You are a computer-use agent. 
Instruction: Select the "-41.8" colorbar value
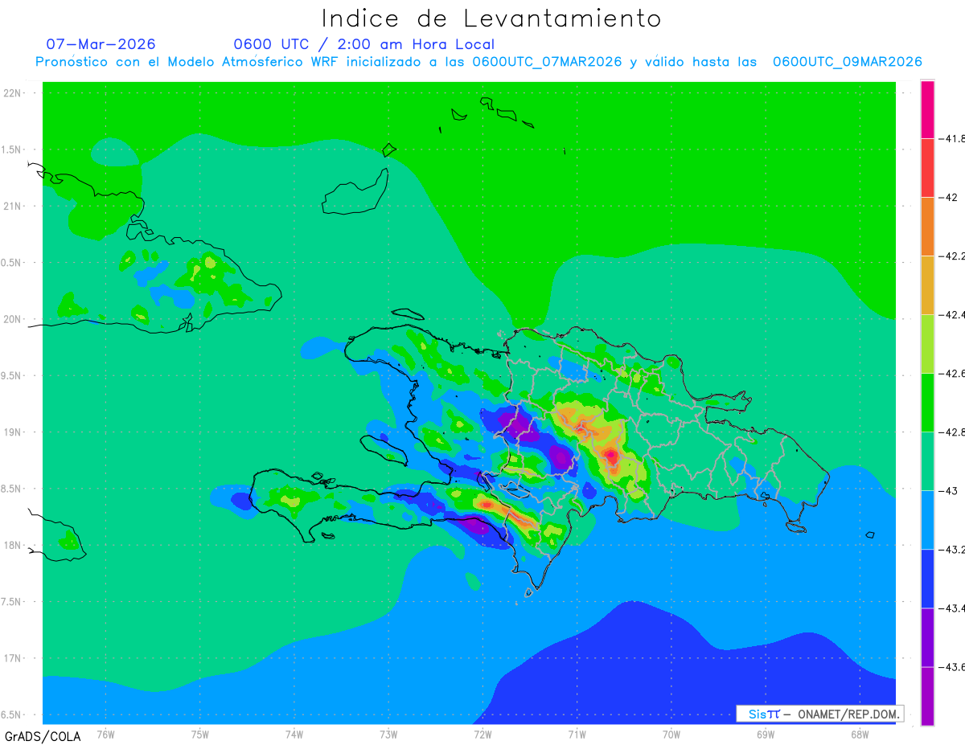953,138
